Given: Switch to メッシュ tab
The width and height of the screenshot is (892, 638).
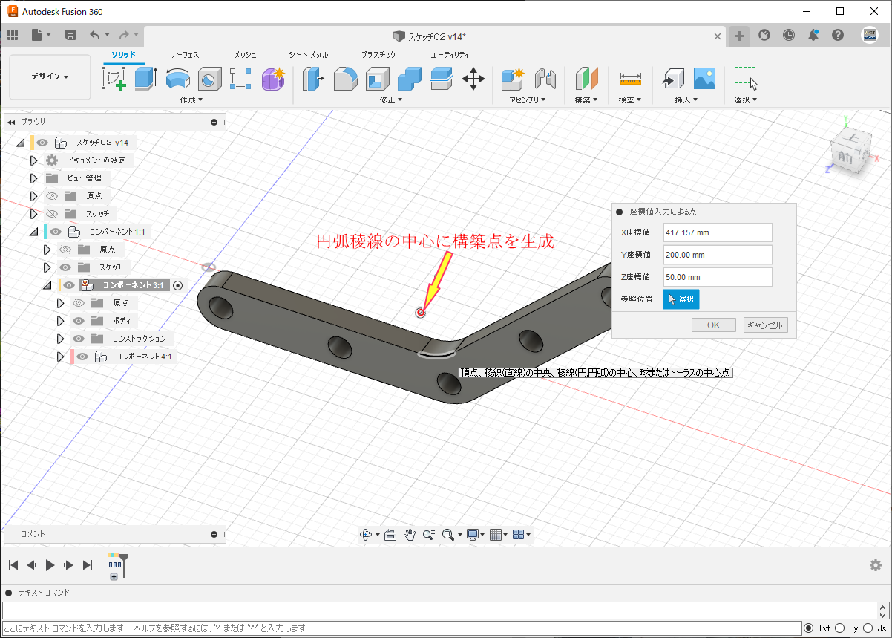Looking at the screenshot, I should pos(246,55).
